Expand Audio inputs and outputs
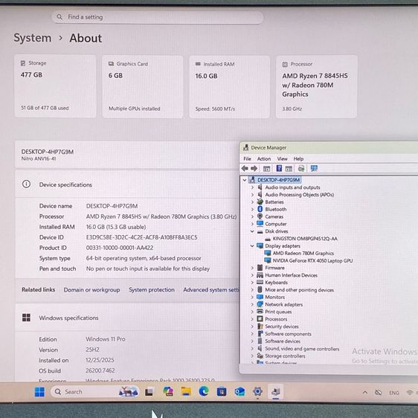 pos(252,187)
